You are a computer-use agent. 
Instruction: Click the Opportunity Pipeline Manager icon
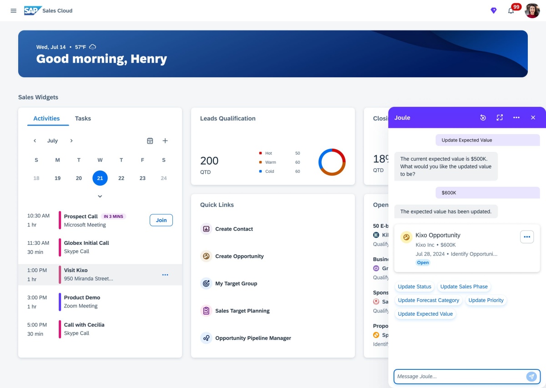(206, 338)
